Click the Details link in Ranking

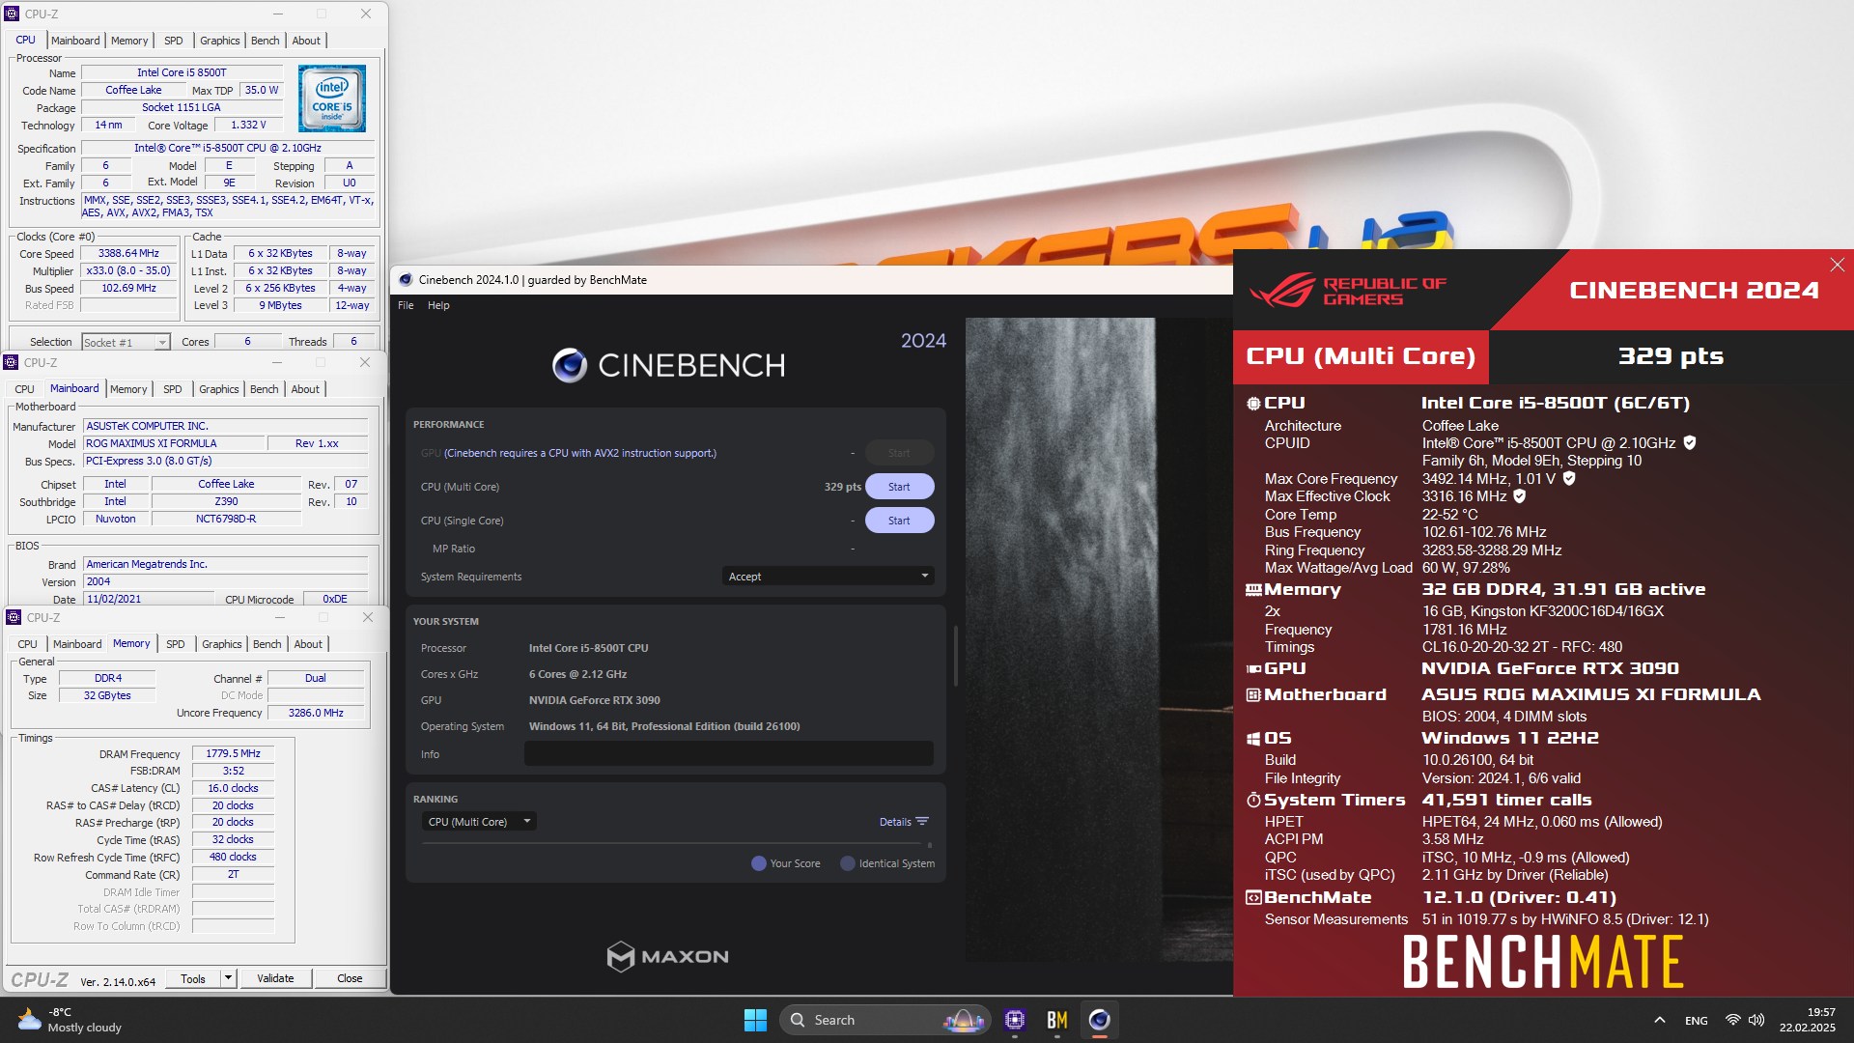(x=895, y=822)
